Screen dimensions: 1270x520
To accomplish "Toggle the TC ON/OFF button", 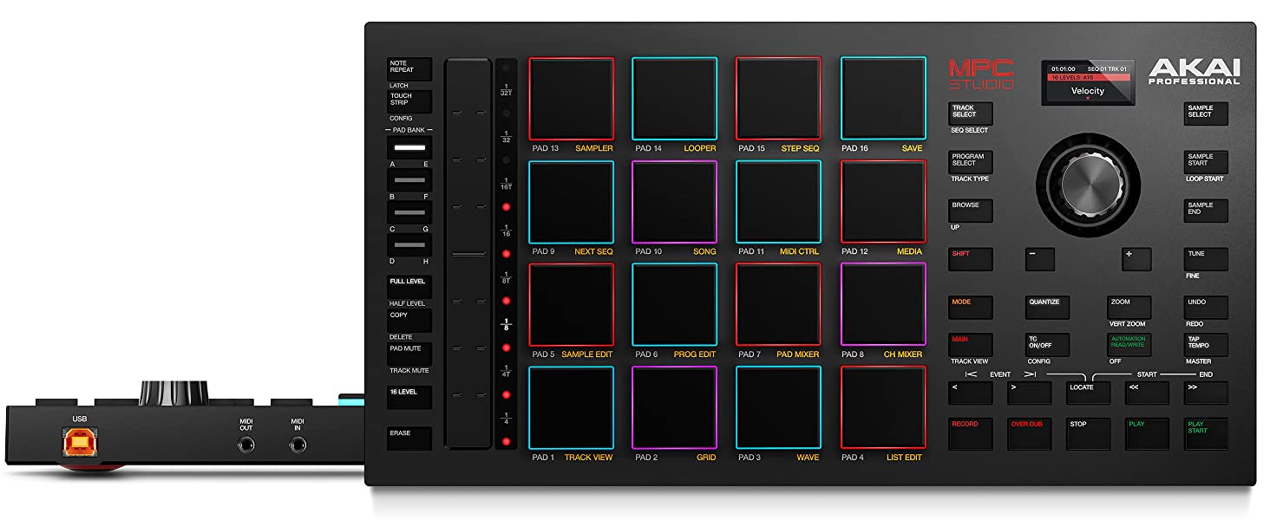I will [x=1047, y=345].
